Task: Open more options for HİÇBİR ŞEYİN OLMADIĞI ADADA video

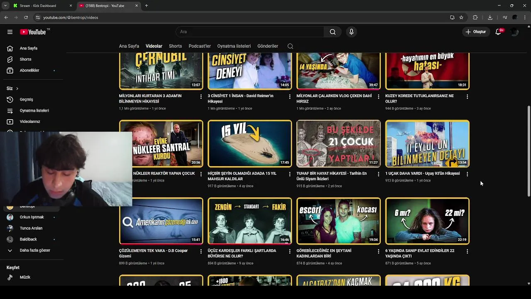Action: [x=290, y=174]
